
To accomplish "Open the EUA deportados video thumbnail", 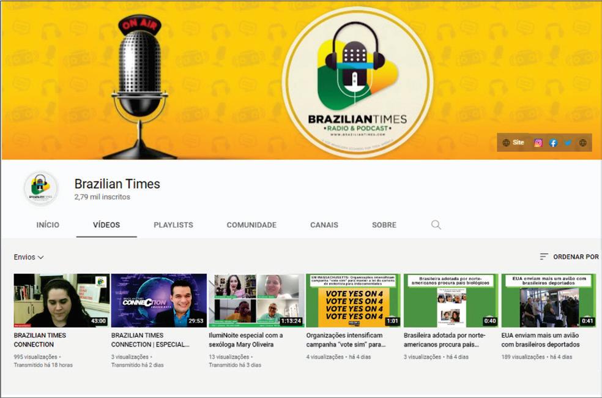I will (549, 301).
